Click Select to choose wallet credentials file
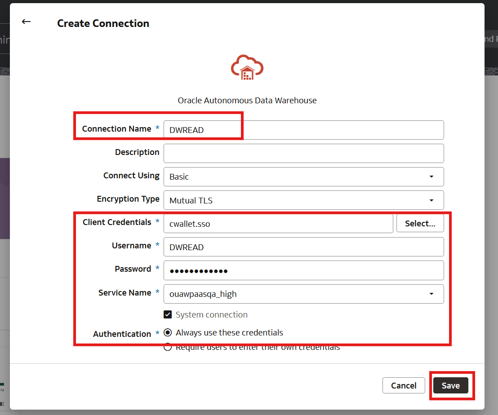This screenshot has height=415, width=498. click(x=420, y=223)
